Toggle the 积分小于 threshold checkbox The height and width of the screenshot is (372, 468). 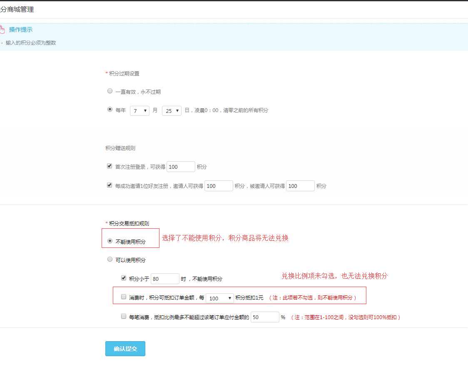click(x=124, y=278)
